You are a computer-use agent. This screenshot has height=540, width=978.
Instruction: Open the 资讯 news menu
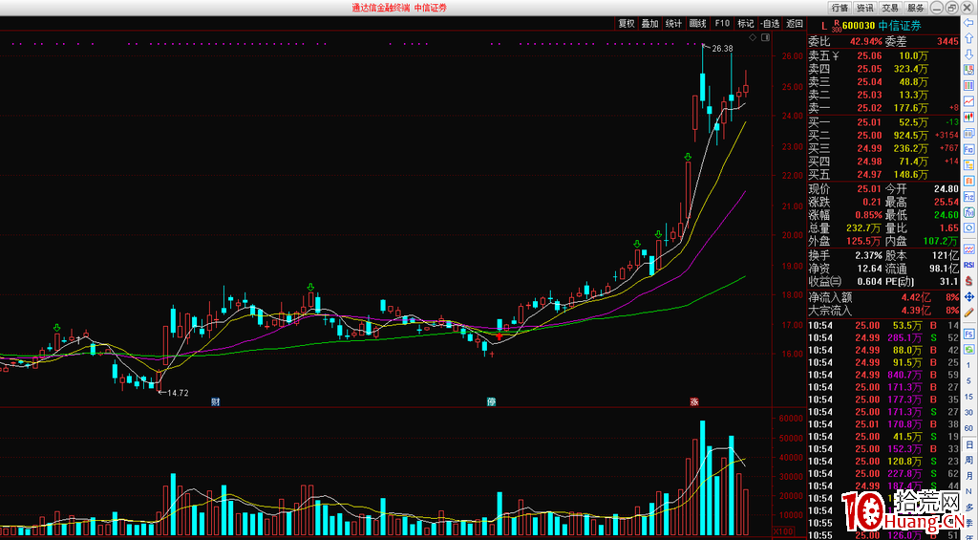pos(864,8)
